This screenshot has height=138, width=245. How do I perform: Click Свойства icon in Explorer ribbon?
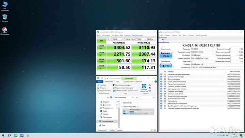(x=98, y=85)
